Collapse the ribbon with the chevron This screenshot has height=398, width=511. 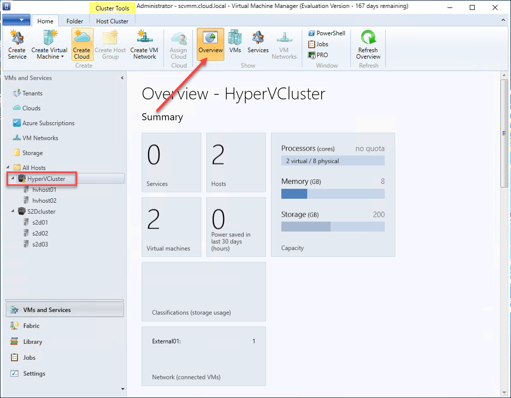(503, 20)
